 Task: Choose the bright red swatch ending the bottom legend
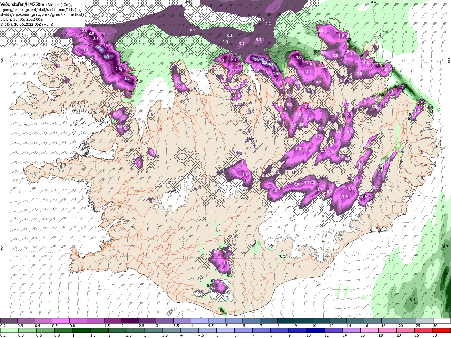tap(441, 331)
